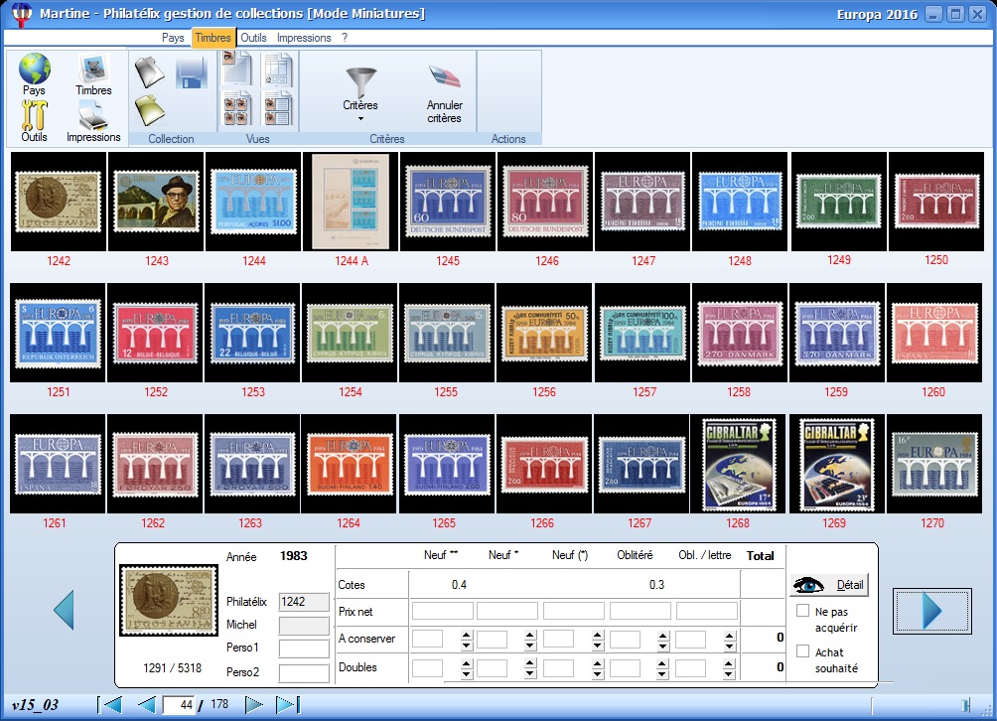The width and height of the screenshot is (997, 721).
Task: Click the Prix net Oblitéré field
Action: [x=641, y=611]
